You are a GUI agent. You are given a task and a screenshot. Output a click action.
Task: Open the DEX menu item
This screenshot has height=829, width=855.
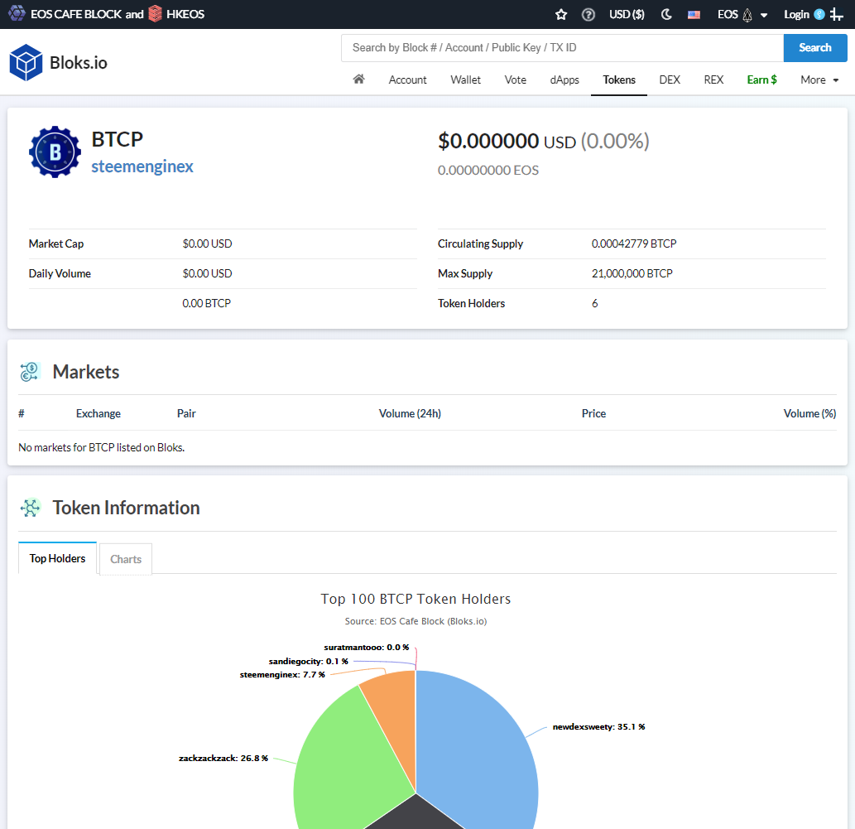pos(670,80)
